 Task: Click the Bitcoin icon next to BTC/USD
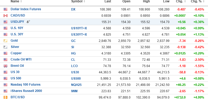click(6, 97)
